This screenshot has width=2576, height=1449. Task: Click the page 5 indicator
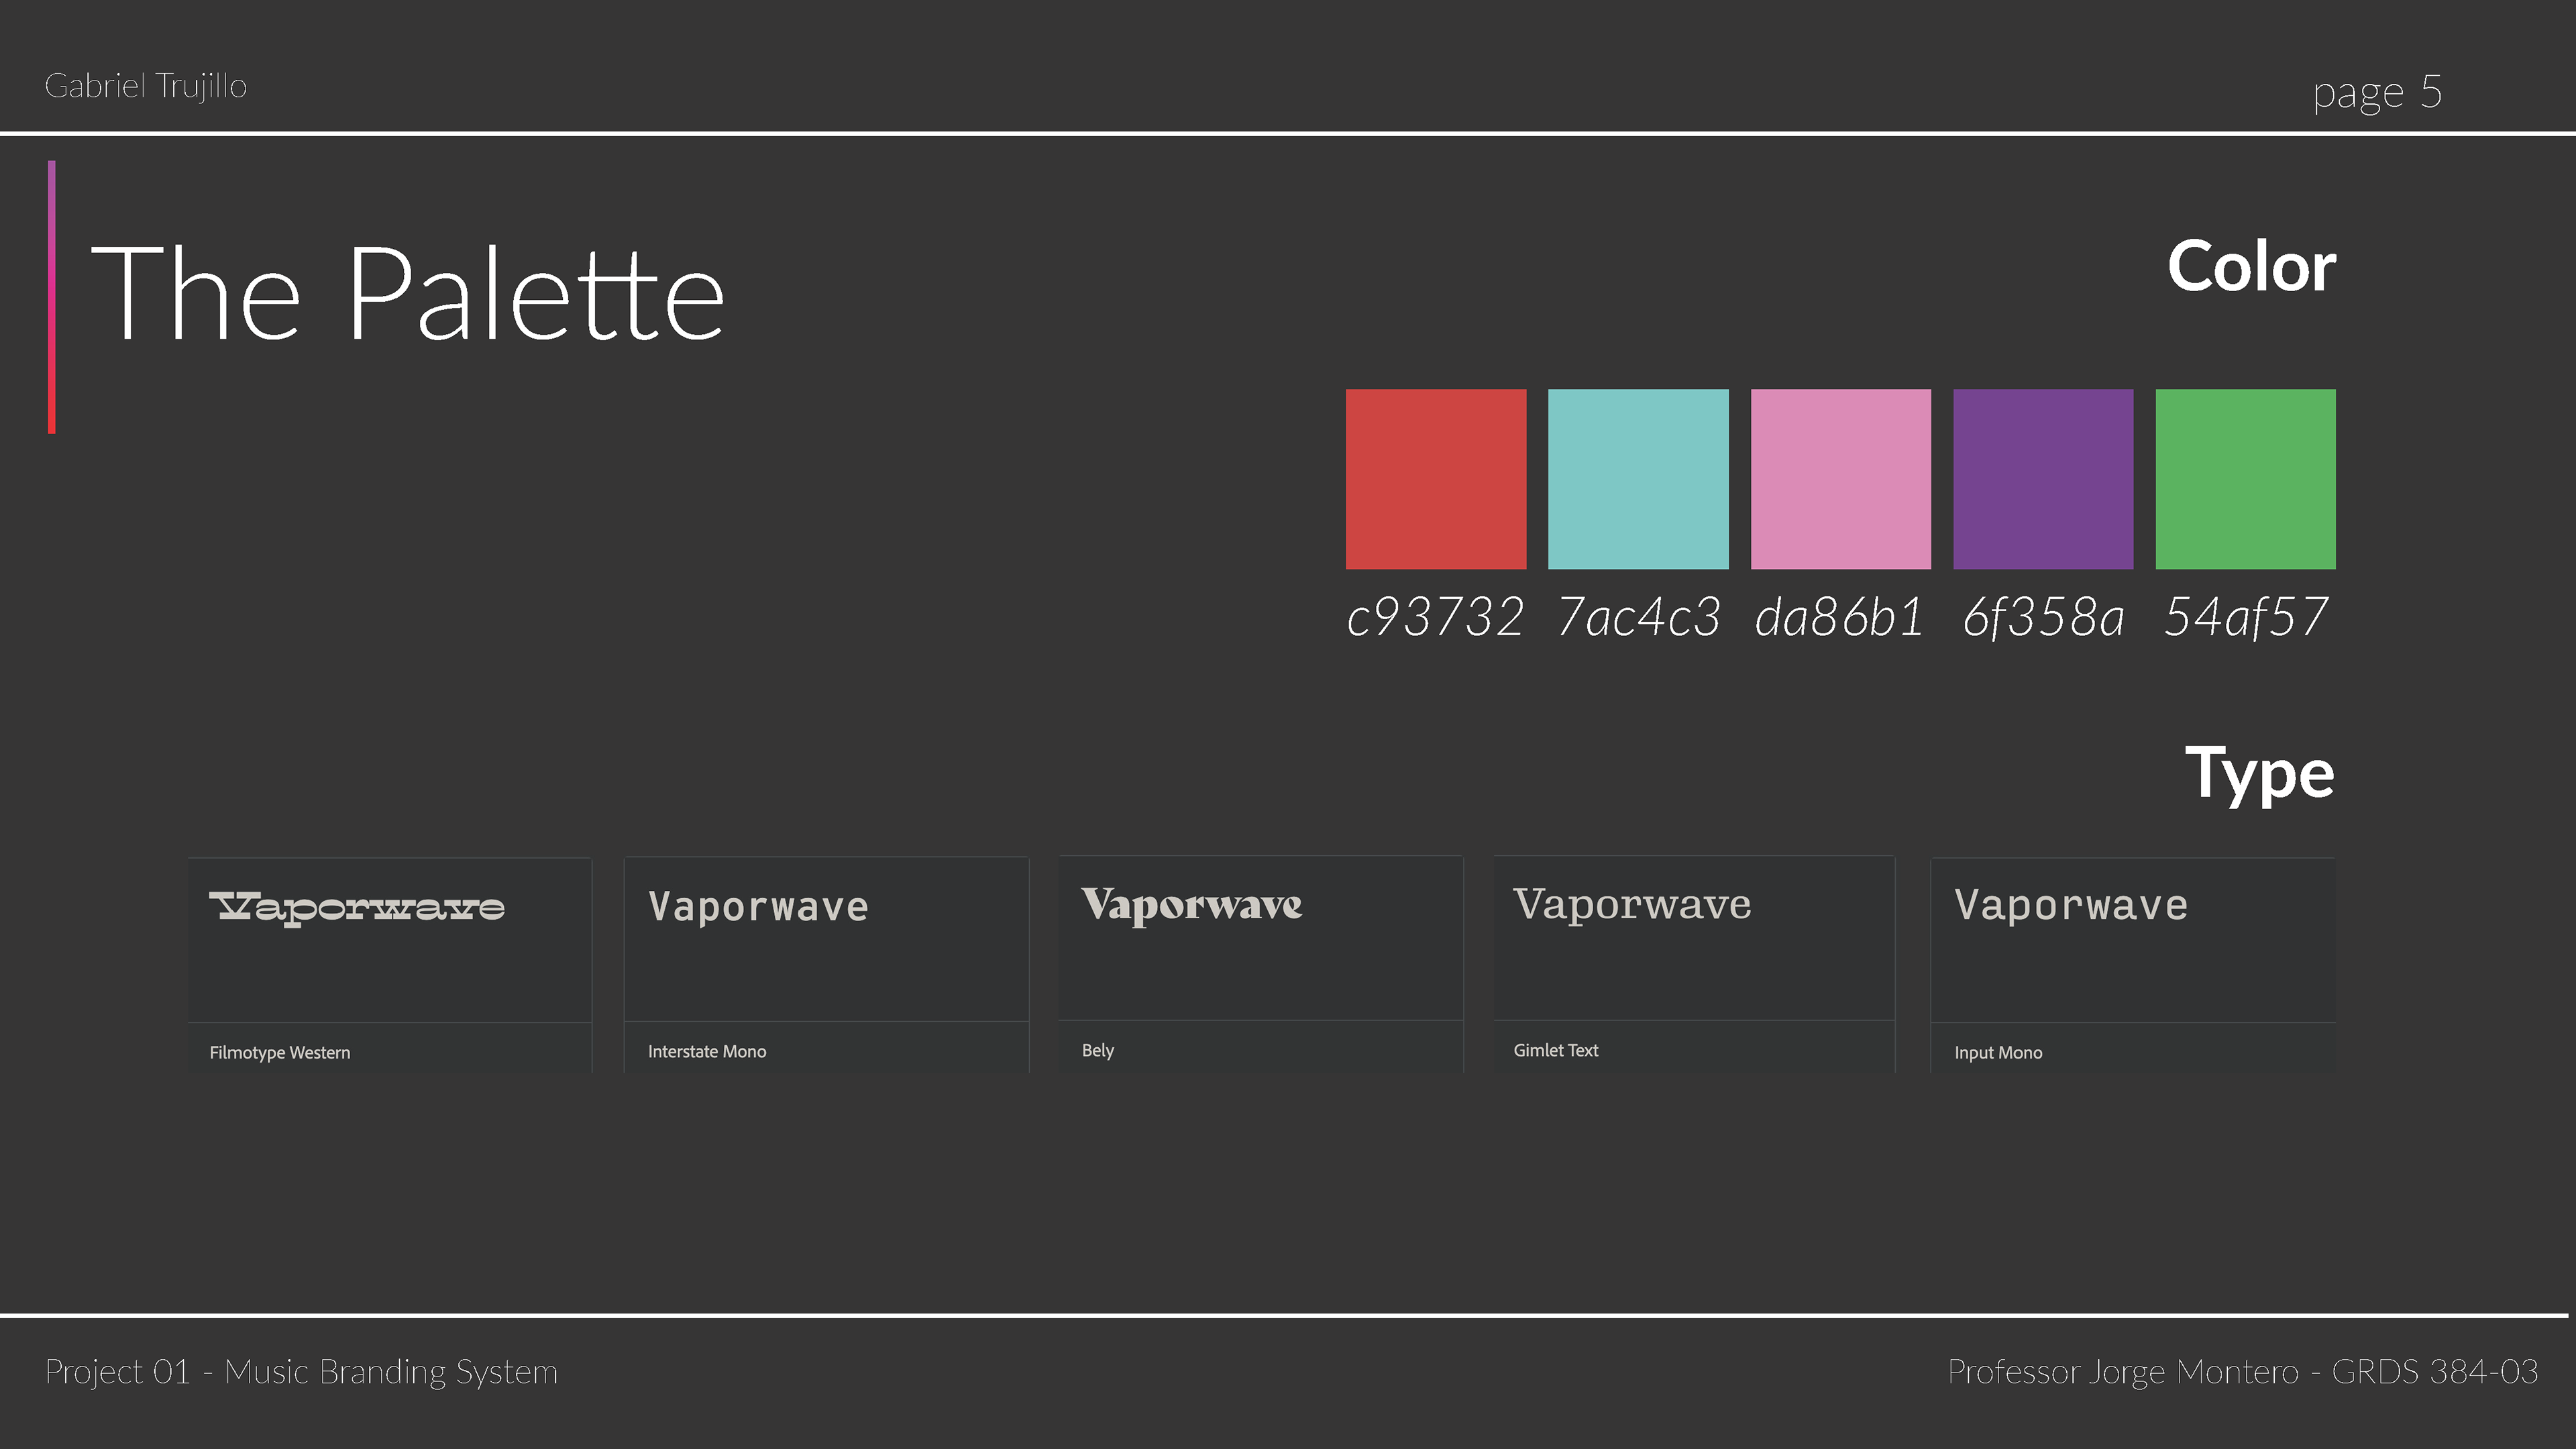2376,92
